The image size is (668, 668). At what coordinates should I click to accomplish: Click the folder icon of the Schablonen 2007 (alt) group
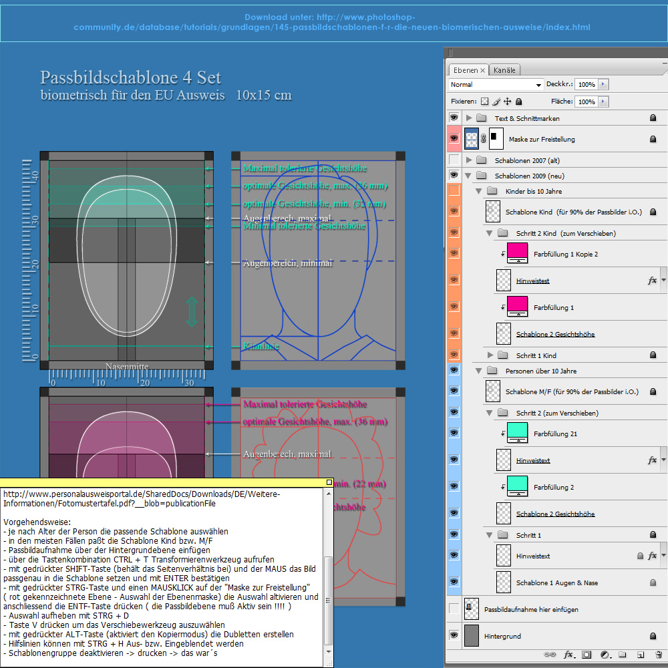point(482,160)
